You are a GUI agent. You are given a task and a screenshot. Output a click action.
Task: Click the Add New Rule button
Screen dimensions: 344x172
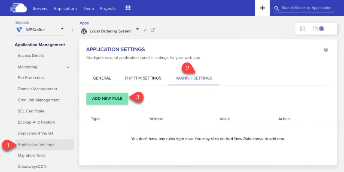[x=107, y=98]
